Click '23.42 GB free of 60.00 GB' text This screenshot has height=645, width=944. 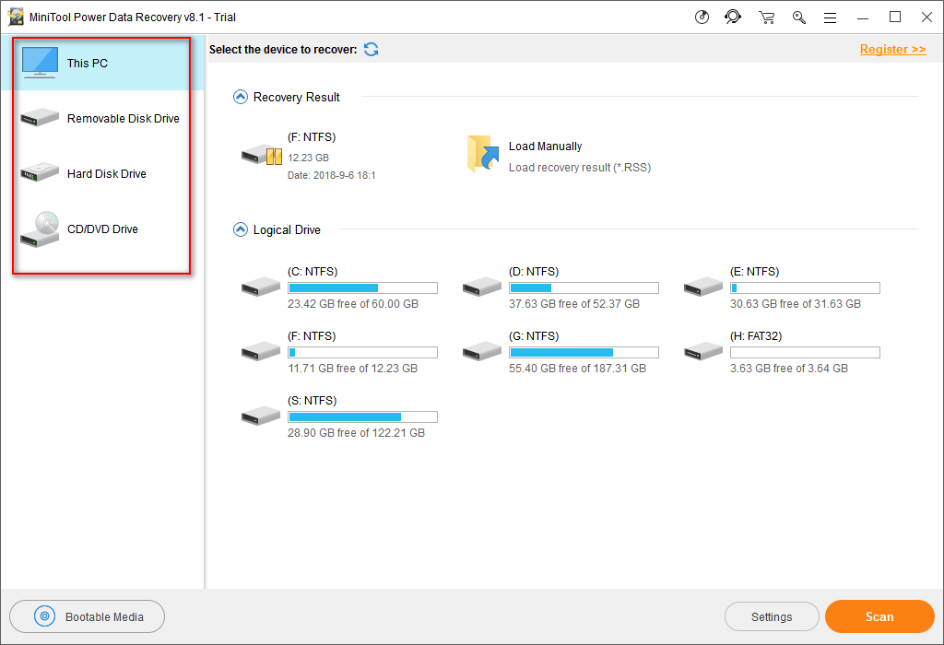click(353, 304)
